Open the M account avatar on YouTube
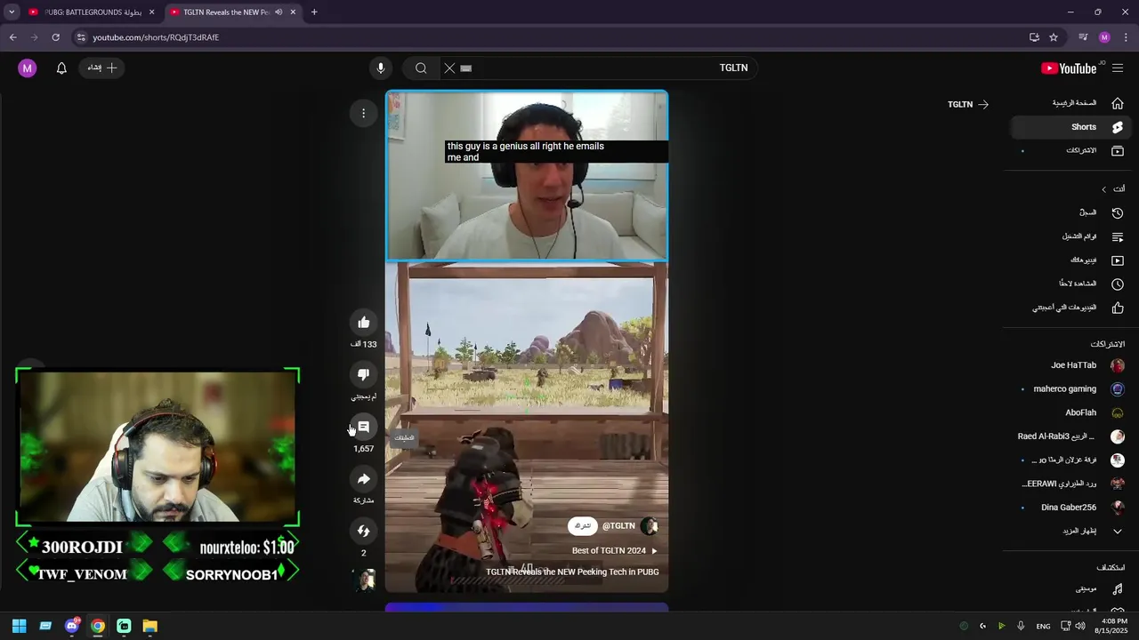The image size is (1139, 640). [x=28, y=68]
